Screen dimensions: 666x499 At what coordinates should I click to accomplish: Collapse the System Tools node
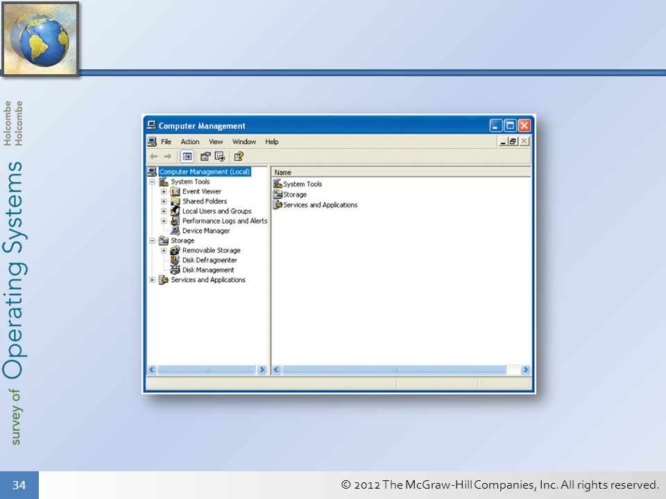[x=152, y=182]
